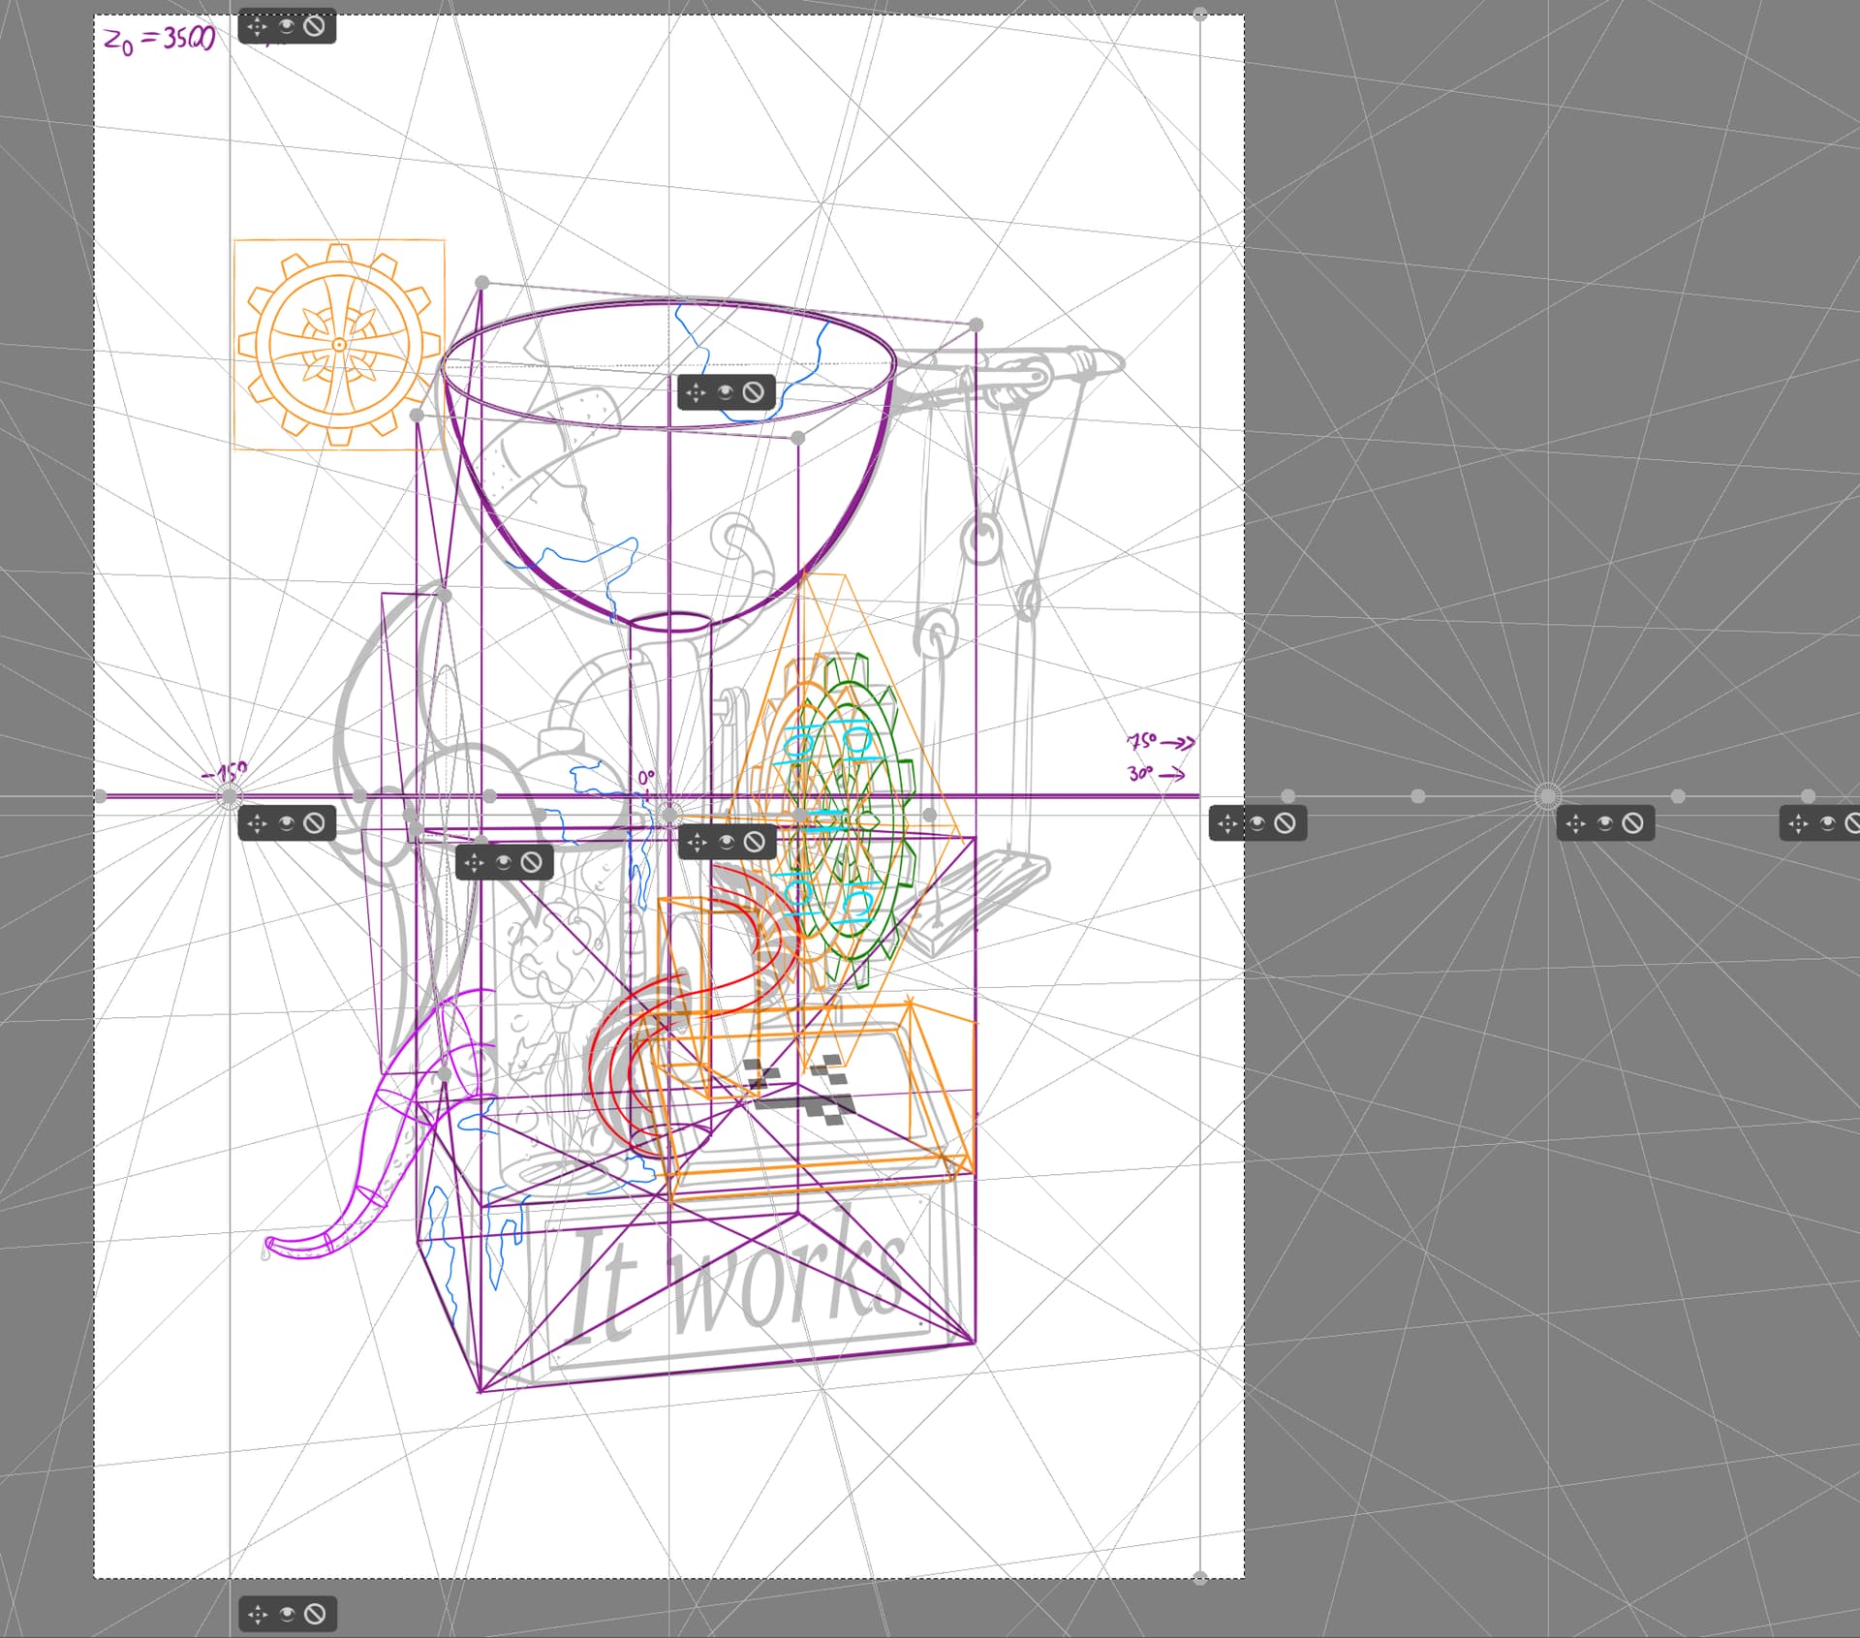Click delete icon on widget below 0° point
The width and height of the screenshot is (1860, 1638).
tap(754, 843)
